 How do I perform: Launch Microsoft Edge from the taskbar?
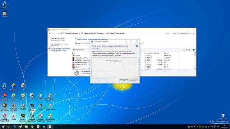point(14,126)
